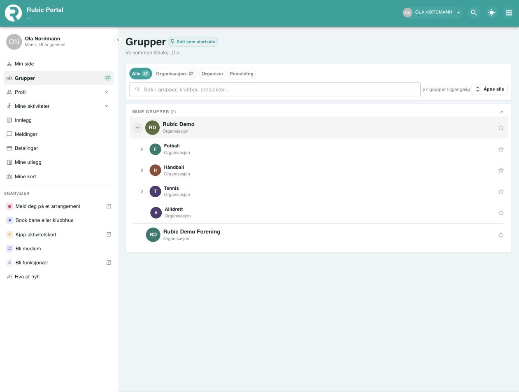Click the Meldinger chat icon
Viewport: 519px width, 392px height.
[x=9, y=134]
